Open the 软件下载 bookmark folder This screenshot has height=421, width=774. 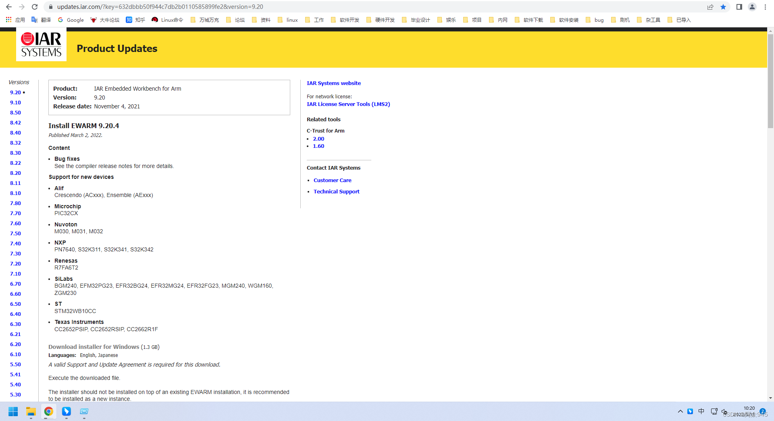[x=529, y=20]
